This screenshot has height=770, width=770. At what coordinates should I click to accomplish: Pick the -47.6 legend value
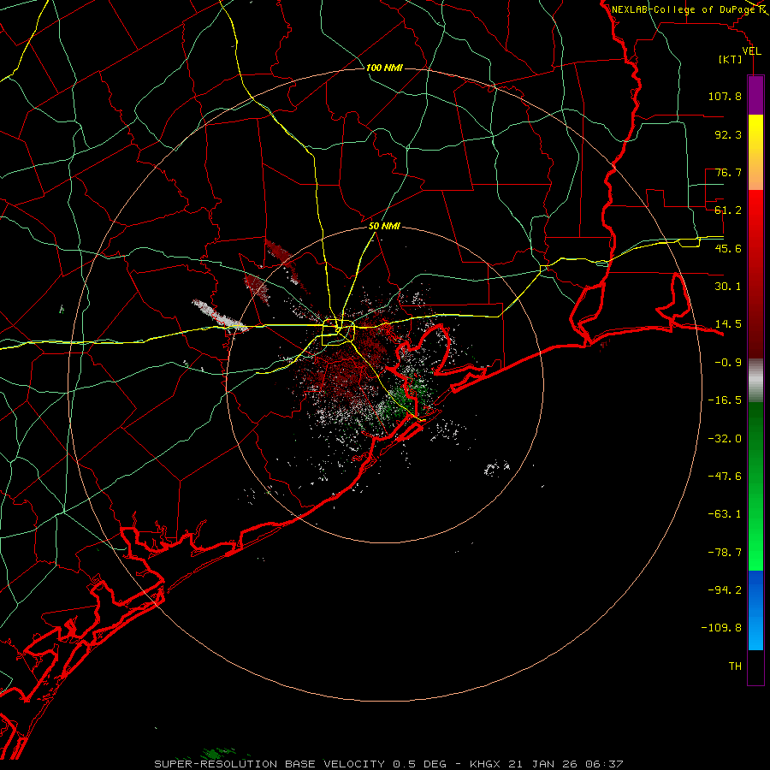click(725, 477)
